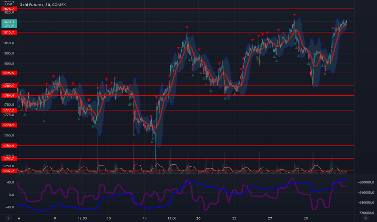Select the 1815.3 red price label
The width and height of the screenshot is (377, 222).
9,32
